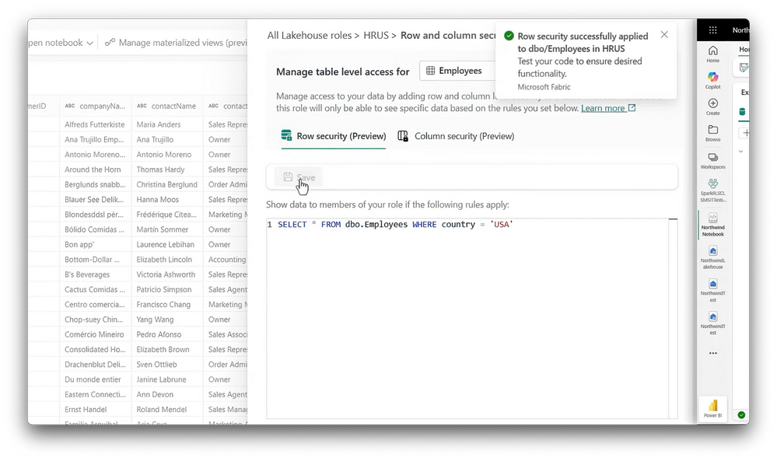The image size is (777, 461).
Task: Open Copilot from the sidebar
Action: (712, 80)
